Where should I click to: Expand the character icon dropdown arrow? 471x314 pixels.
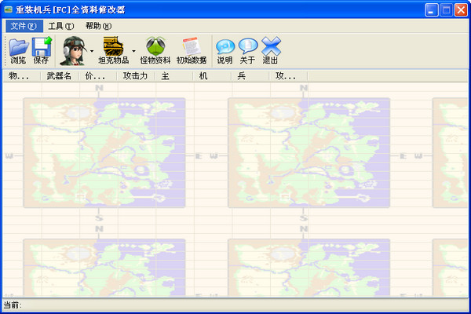92,51
